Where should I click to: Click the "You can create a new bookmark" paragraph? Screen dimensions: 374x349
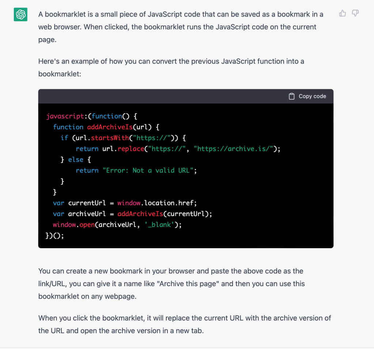coord(171,284)
